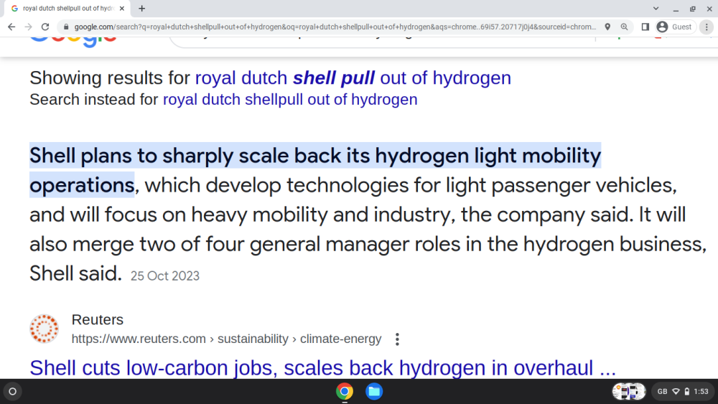Open the GB keyboard layout indicator

pos(662,391)
